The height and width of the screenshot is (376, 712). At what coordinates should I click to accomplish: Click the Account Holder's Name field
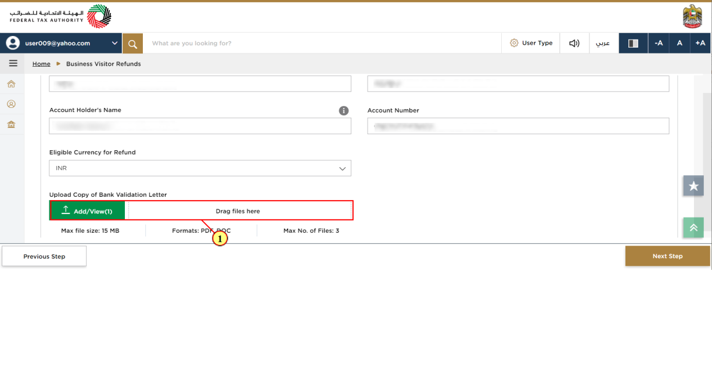(x=200, y=126)
